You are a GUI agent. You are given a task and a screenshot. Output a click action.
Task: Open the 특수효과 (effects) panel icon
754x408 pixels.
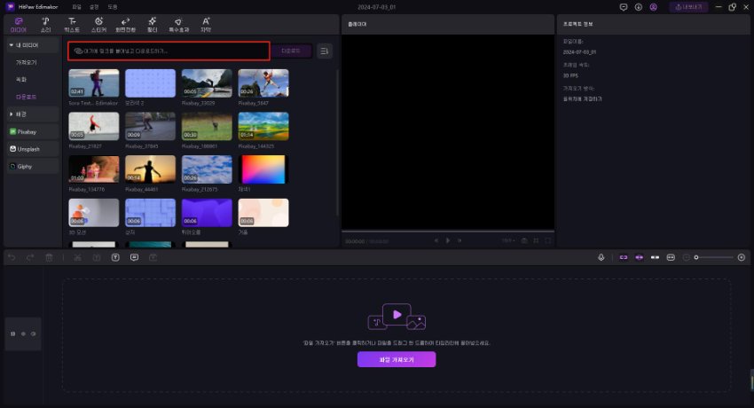pos(178,20)
